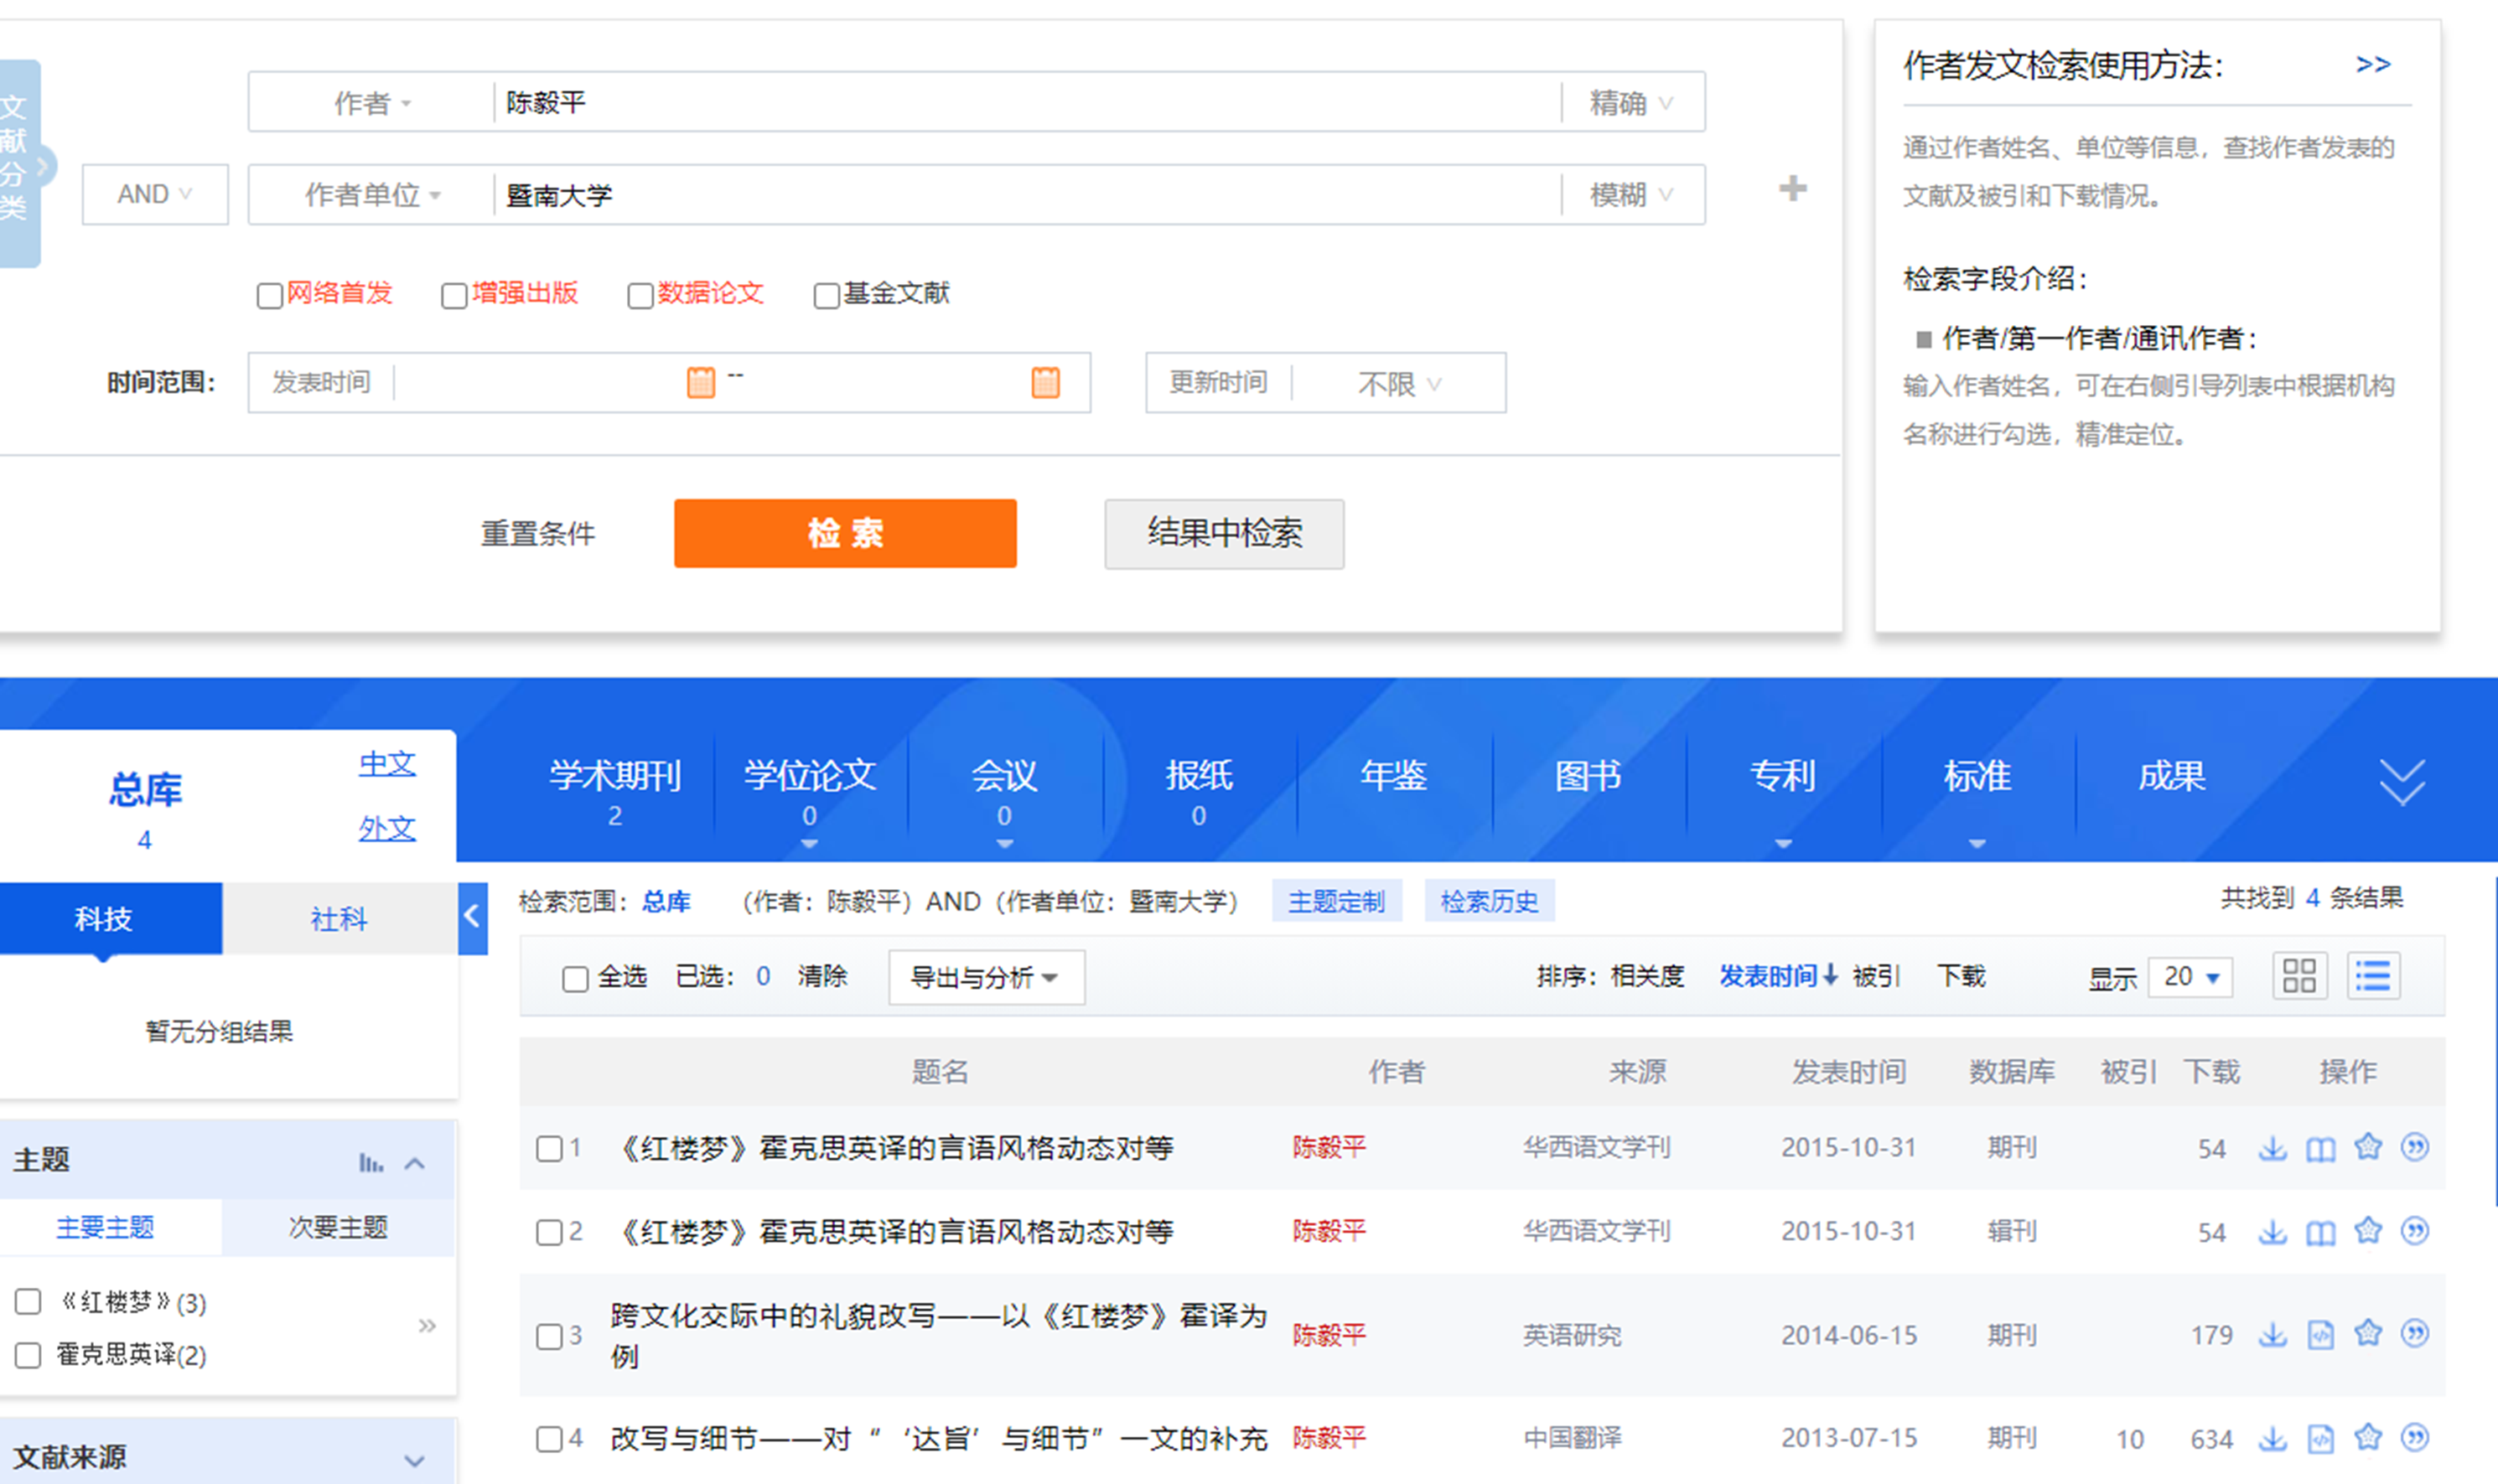2498x1484 pixels.
Task: Show more 主题 items double arrow
Action: click(x=426, y=1326)
